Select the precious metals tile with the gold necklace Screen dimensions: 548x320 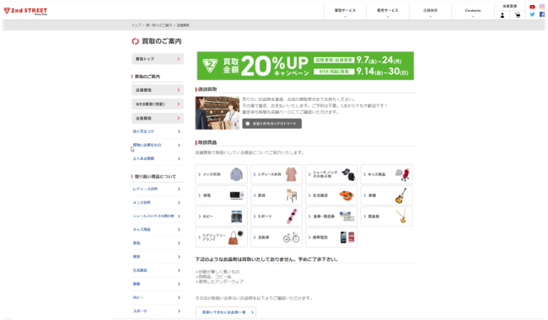[386, 216]
